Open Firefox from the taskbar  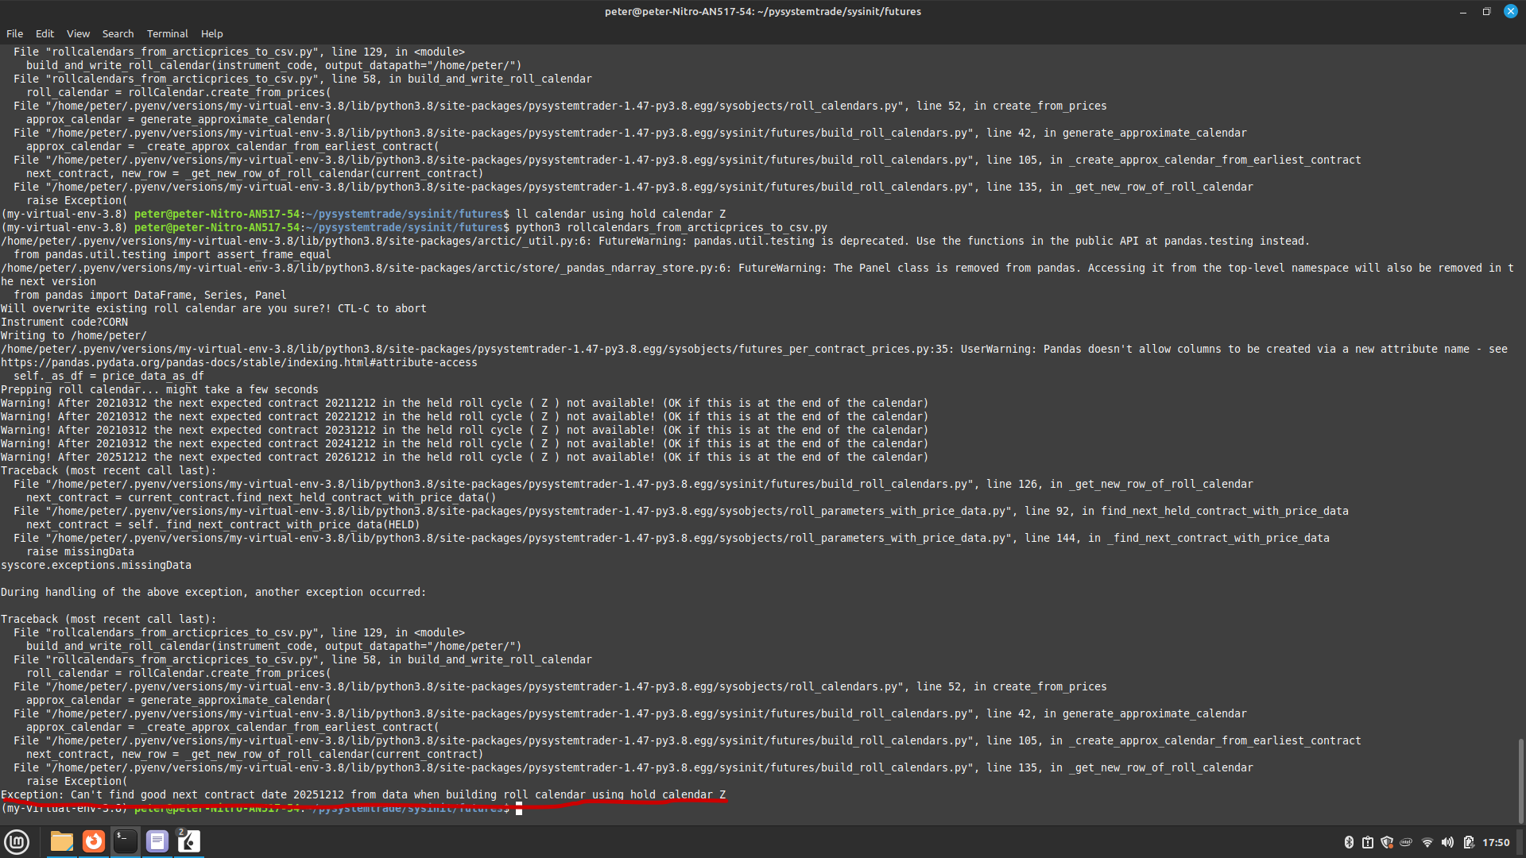point(93,841)
